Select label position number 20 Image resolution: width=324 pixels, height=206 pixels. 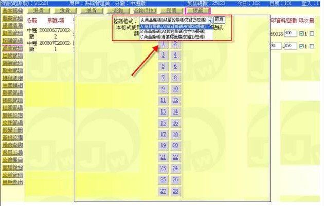click(175, 145)
